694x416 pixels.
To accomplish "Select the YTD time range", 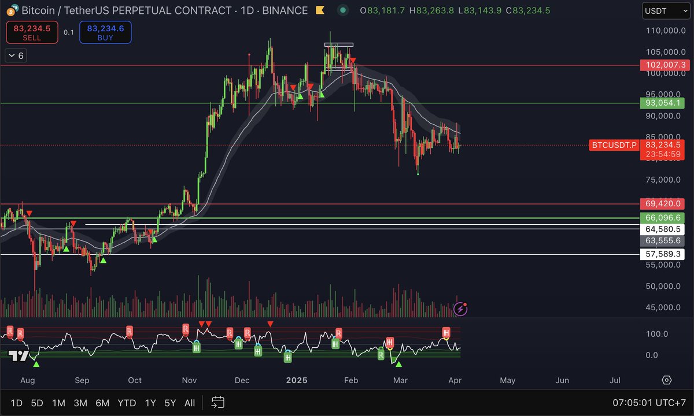I will tap(127, 403).
